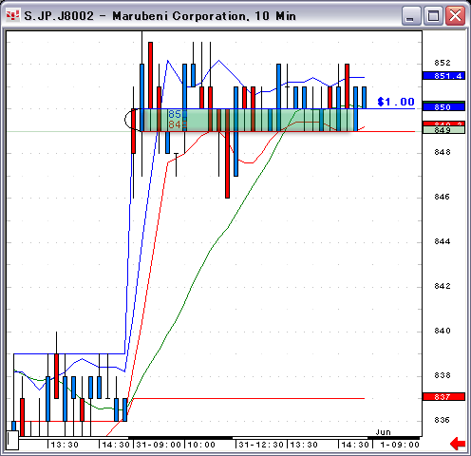The width and height of the screenshot is (471, 456).
Task: Click the 31-12:30 time axis label
Action: [261, 445]
